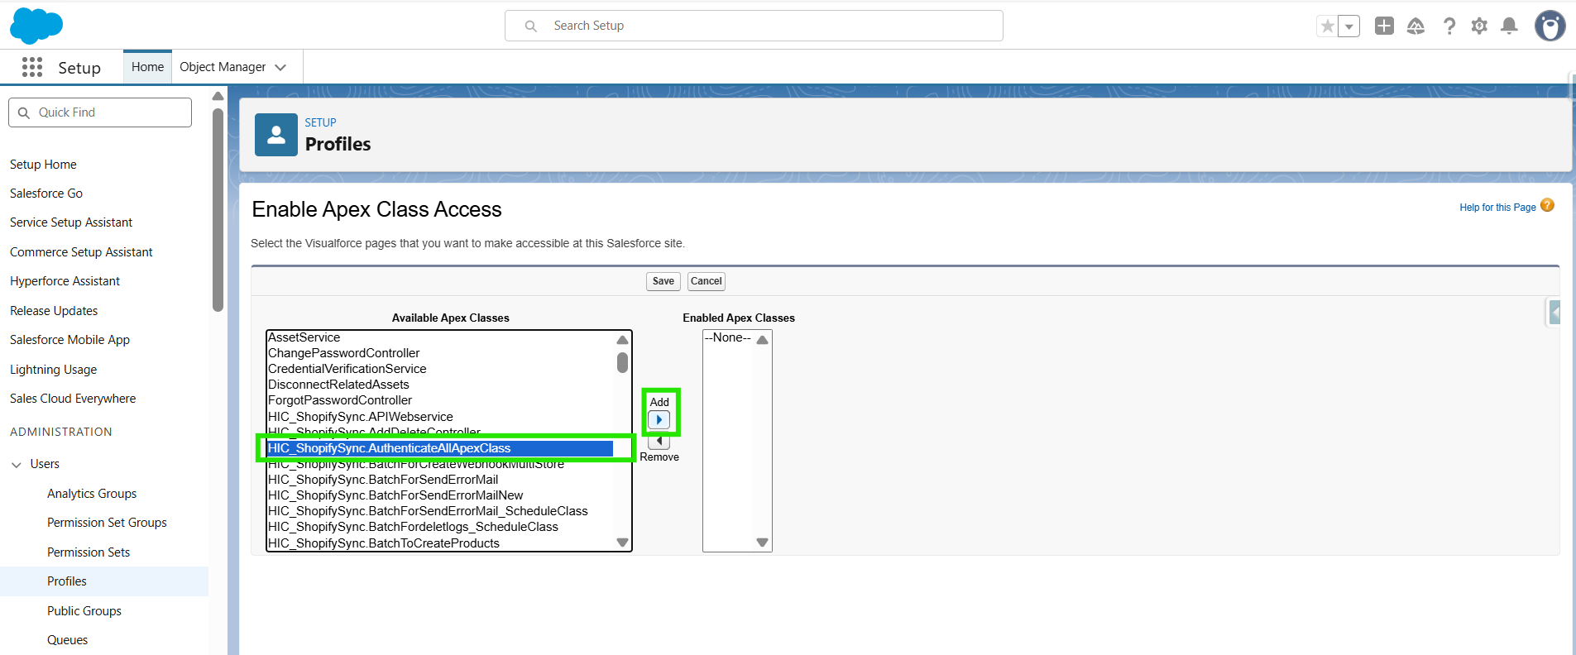This screenshot has width=1576, height=655.
Task: Go to Setup Home in sidebar
Action: (x=43, y=165)
